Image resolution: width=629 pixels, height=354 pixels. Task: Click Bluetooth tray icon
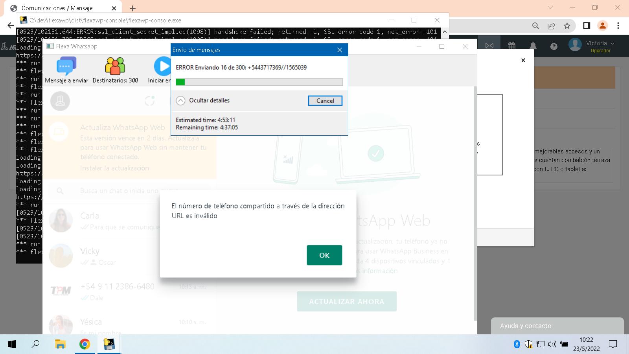point(517,344)
